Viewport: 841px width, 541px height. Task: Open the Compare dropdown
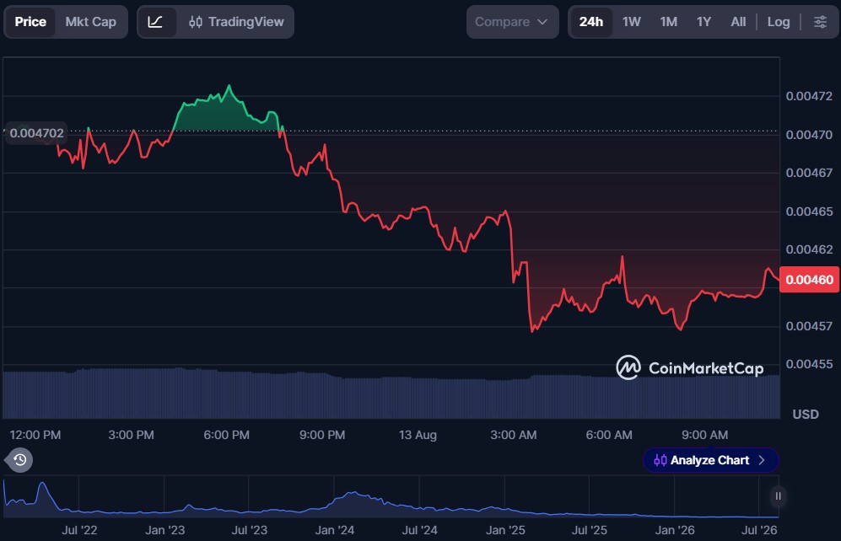point(512,22)
